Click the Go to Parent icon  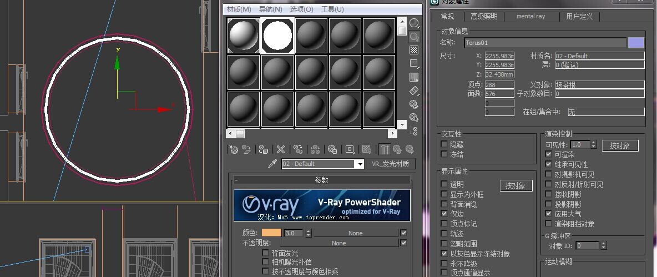(x=397, y=149)
